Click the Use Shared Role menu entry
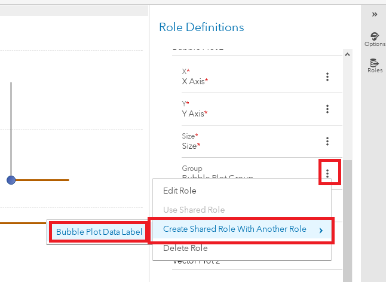 click(194, 210)
